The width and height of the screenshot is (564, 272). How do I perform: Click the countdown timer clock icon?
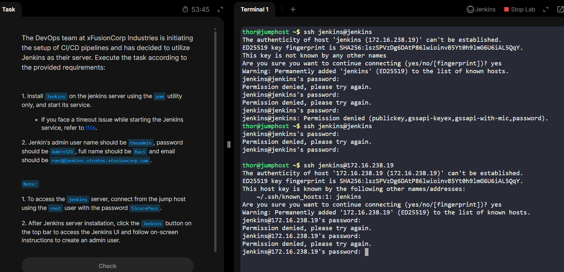point(185,9)
